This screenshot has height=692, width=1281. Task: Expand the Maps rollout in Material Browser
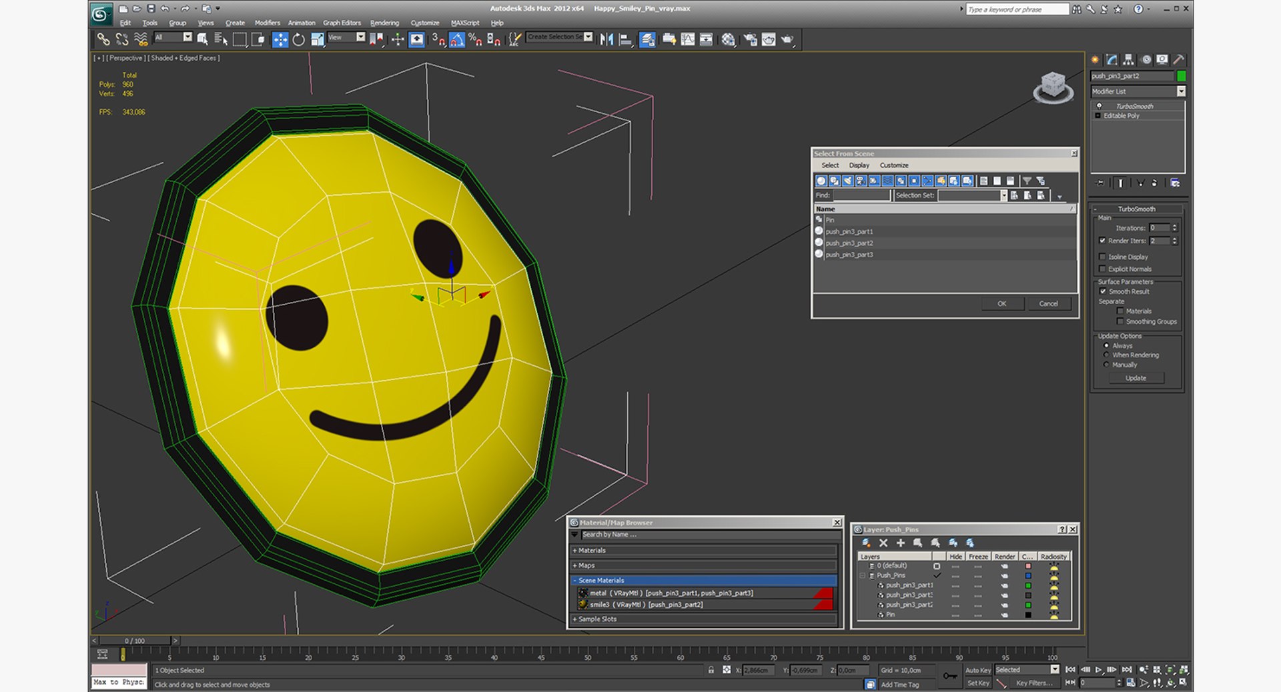tap(704, 565)
